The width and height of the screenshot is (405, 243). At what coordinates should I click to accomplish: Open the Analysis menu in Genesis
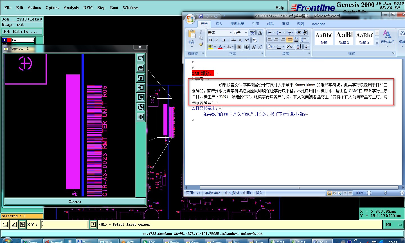71,8
